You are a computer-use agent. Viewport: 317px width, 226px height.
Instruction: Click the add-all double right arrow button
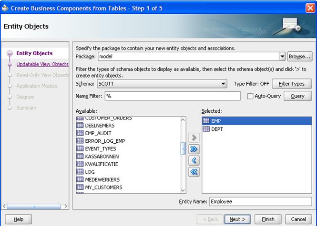[x=194, y=149]
